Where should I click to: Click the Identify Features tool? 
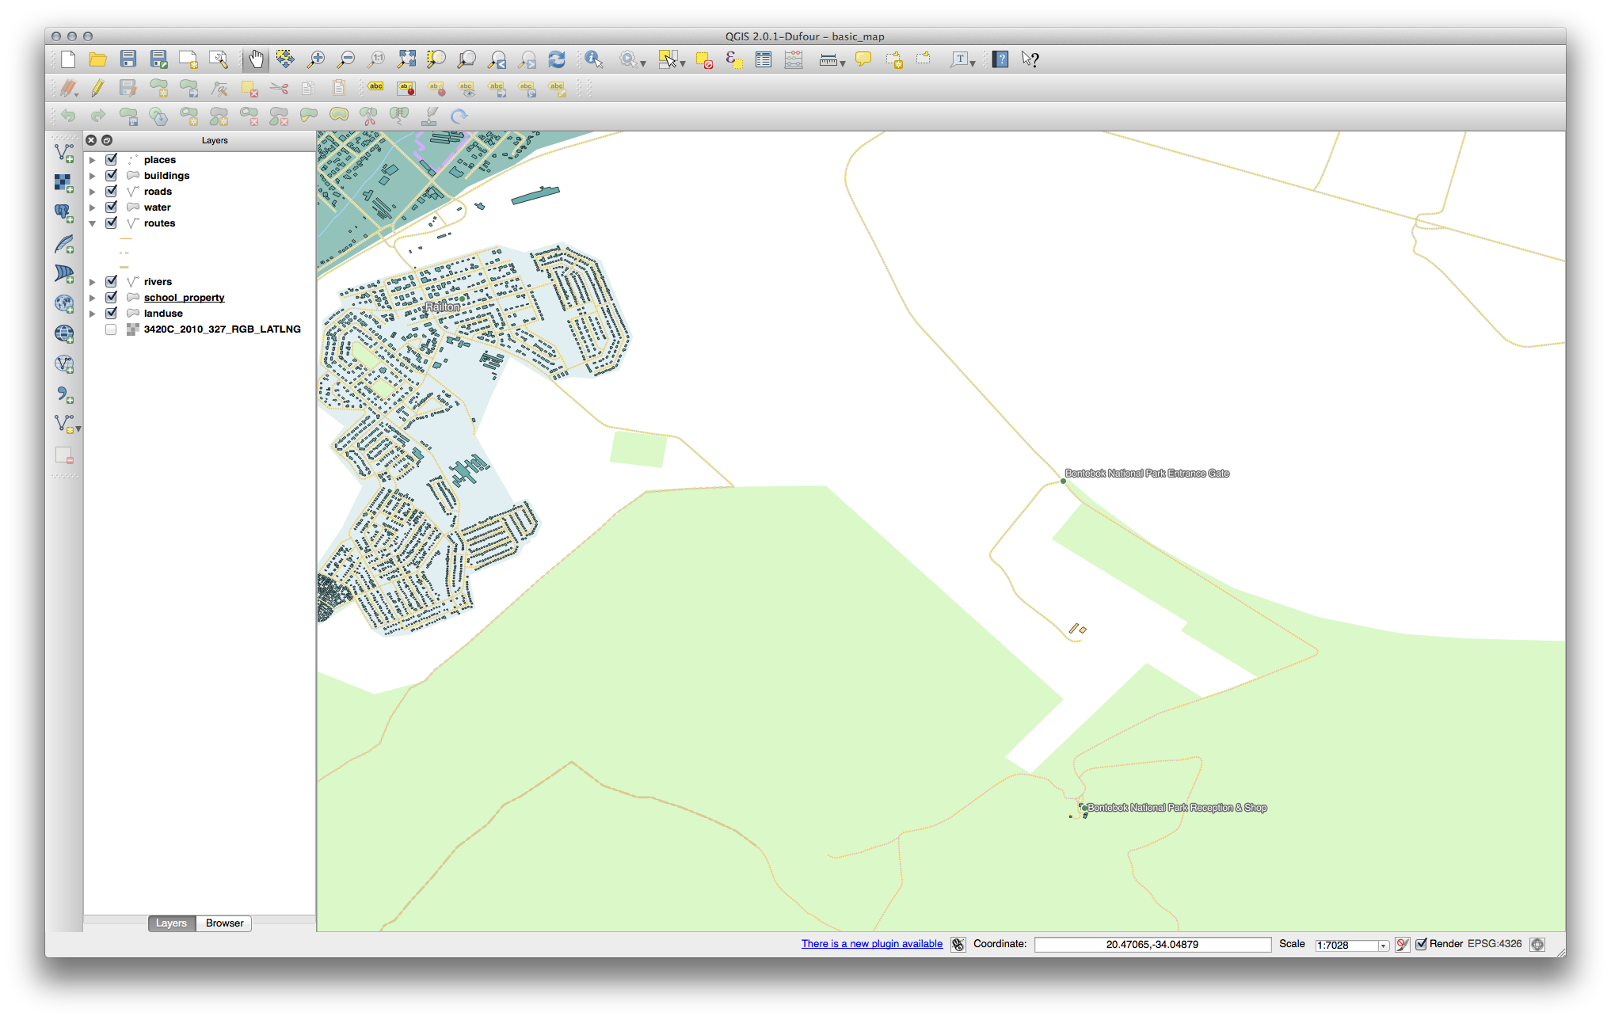coord(593,59)
